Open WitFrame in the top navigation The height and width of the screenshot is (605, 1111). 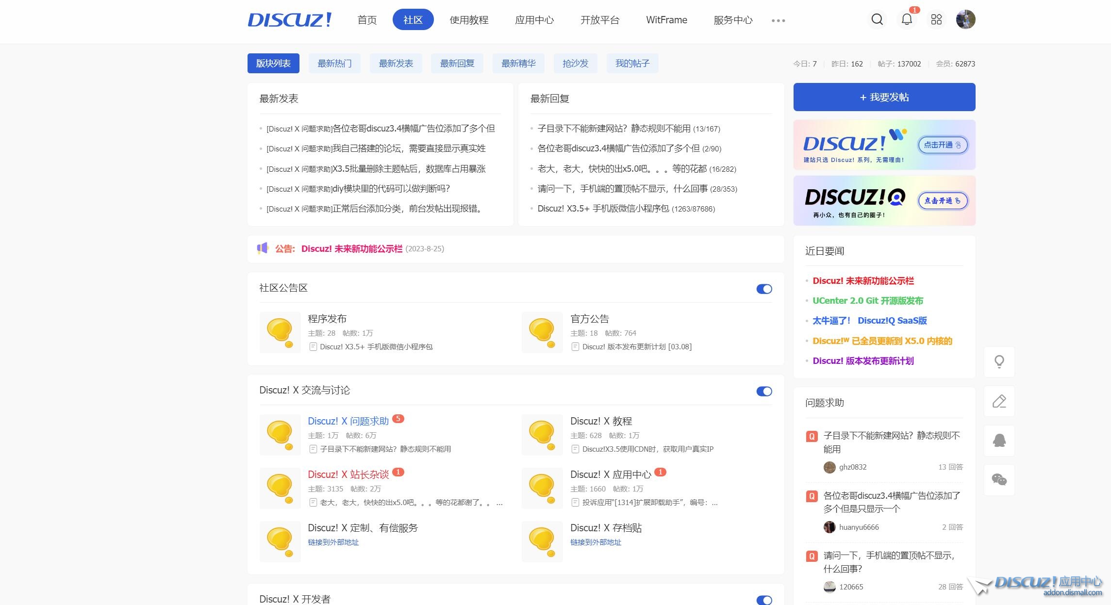click(x=666, y=20)
